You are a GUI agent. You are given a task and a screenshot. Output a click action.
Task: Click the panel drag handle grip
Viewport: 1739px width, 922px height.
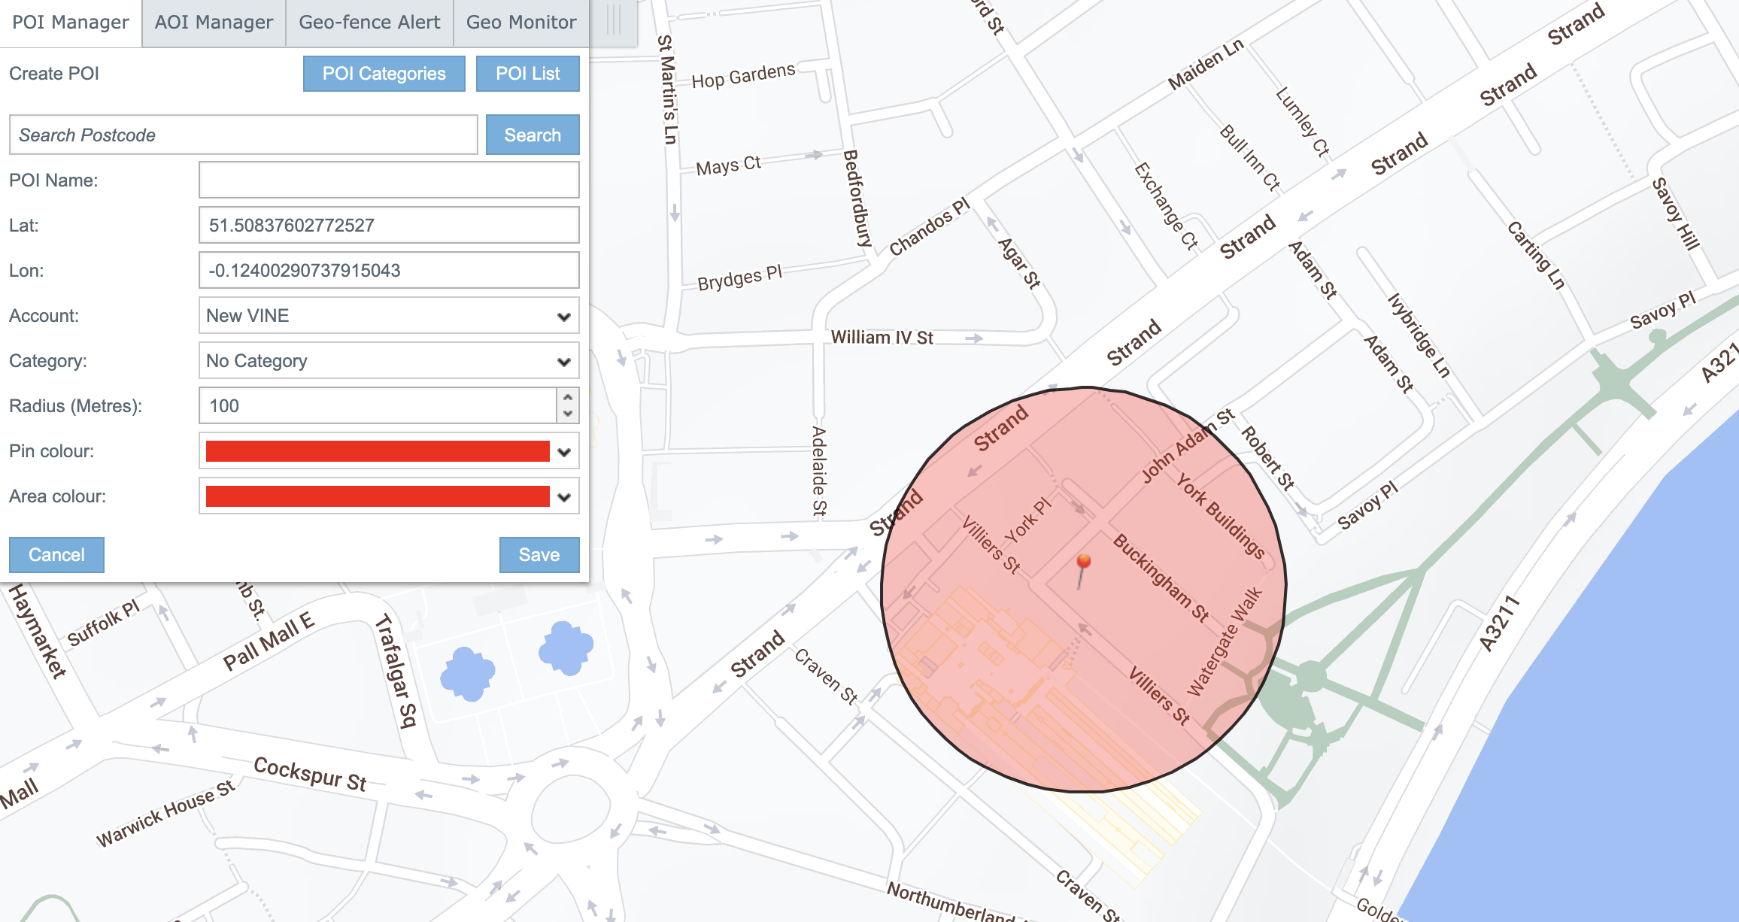pyautogui.click(x=613, y=21)
